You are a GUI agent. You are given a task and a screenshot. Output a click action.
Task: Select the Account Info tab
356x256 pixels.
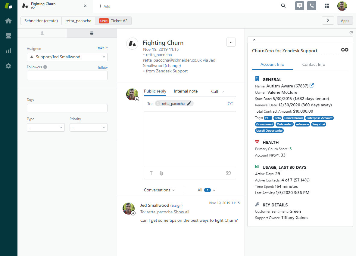click(272, 65)
